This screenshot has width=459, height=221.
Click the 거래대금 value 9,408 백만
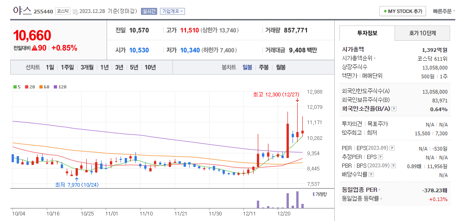(303, 50)
